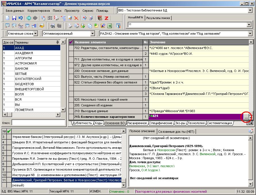Toggle the purple checkmark column header

point(71,42)
